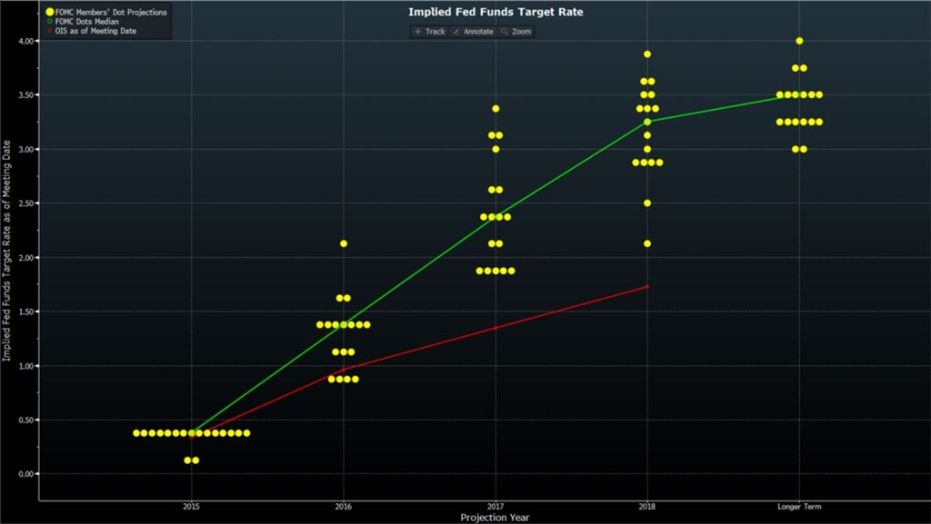The image size is (931, 524).
Task: Select the 2015 projection year label
Action: pos(191,507)
